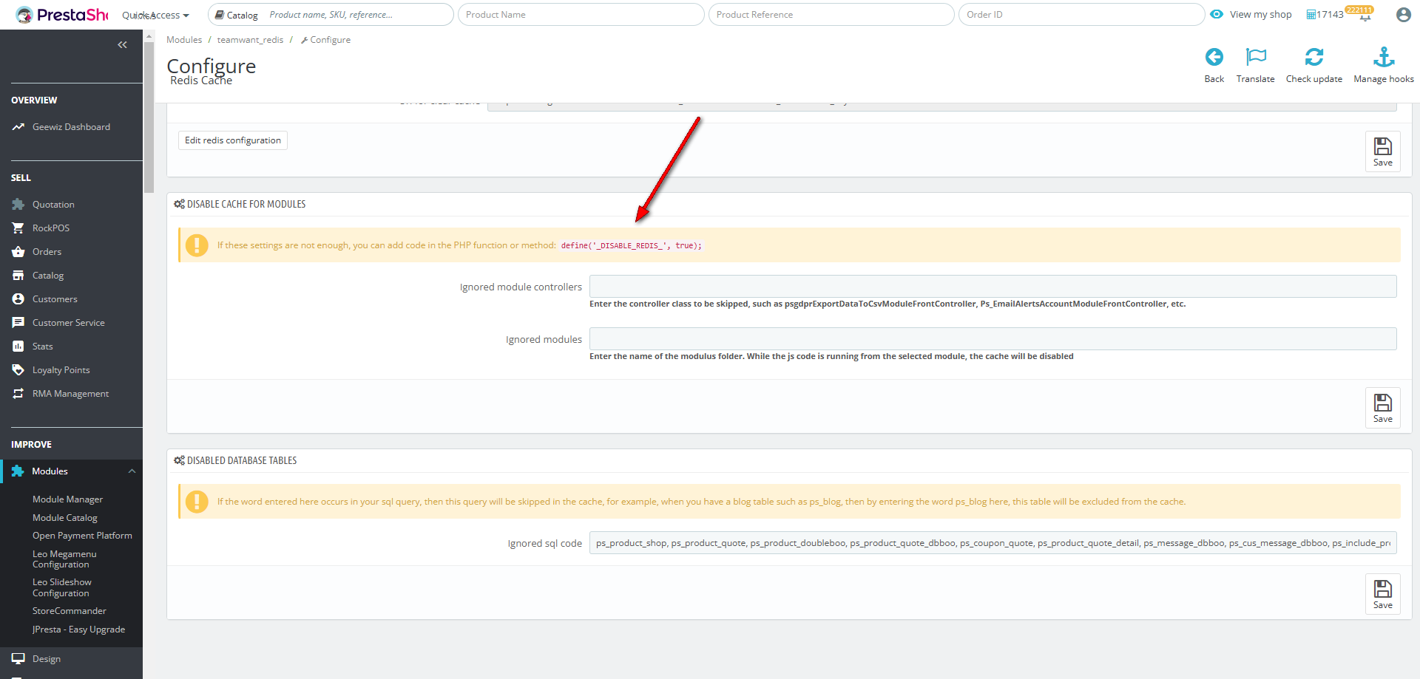Save the Disable Cache for Modules section
Image resolution: width=1420 pixels, height=679 pixels.
(x=1382, y=408)
